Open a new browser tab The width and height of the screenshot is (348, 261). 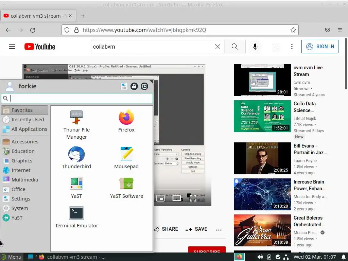coord(83,16)
